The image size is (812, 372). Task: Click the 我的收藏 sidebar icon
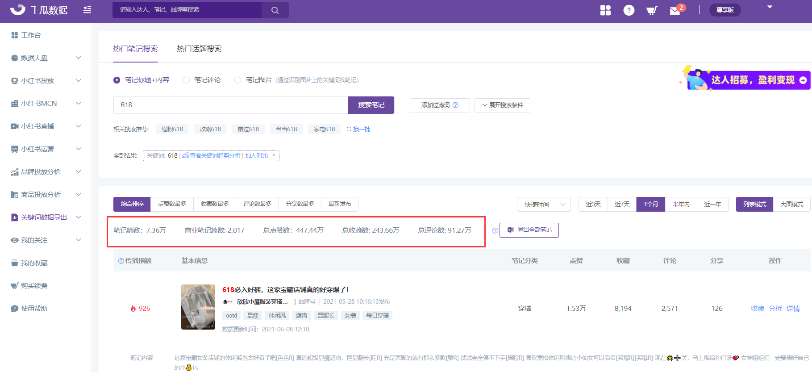pos(15,263)
